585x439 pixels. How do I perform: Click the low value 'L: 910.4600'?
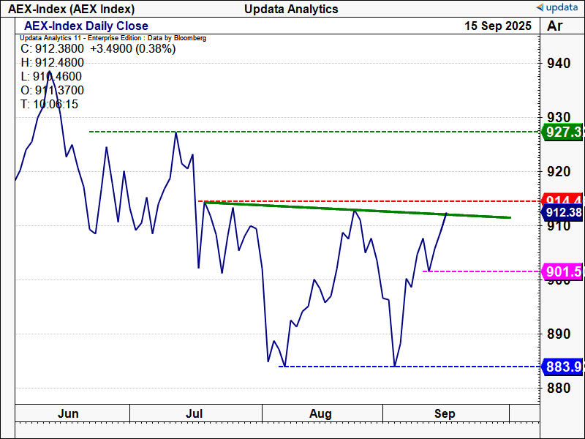[x=51, y=76]
